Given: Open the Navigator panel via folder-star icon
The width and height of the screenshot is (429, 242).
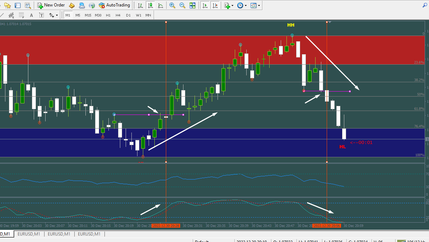Looking at the screenshot, I should pos(8,5).
